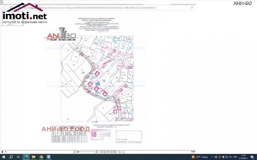Open the 61°F Sunny weather widget
Image resolution: width=257 pixels, height=160 pixels.
(x=200, y=157)
